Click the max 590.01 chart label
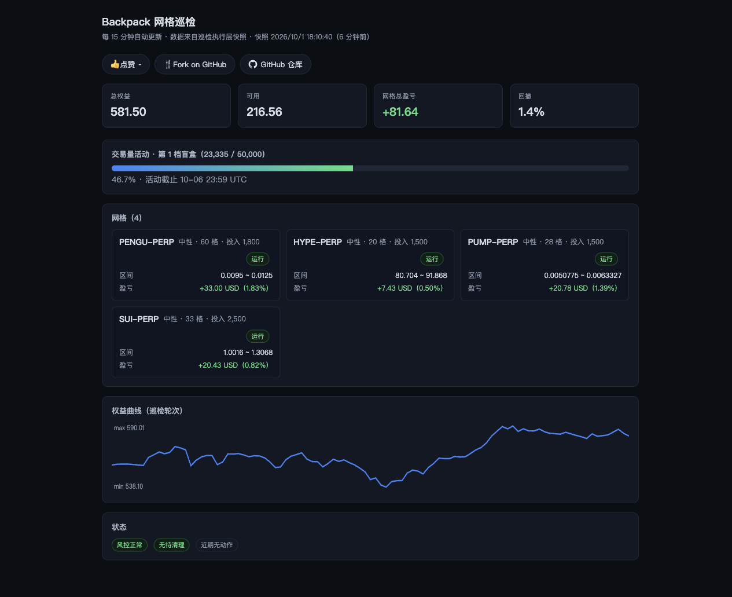The width and height of the screenshot is (732, 597). click(x=129, y=428)
